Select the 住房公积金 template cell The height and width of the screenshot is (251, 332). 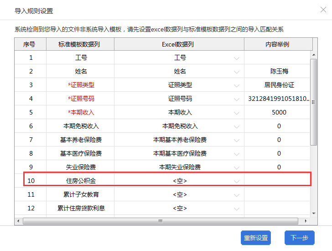point(80,181)
